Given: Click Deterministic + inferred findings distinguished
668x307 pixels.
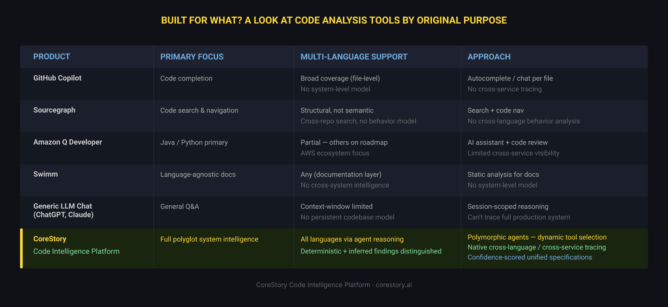Looking at the screenshot, I should tap(371, 251).
